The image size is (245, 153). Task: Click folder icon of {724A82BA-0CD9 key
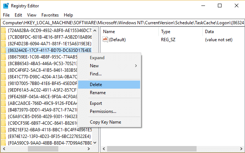[x=3, y=30]
